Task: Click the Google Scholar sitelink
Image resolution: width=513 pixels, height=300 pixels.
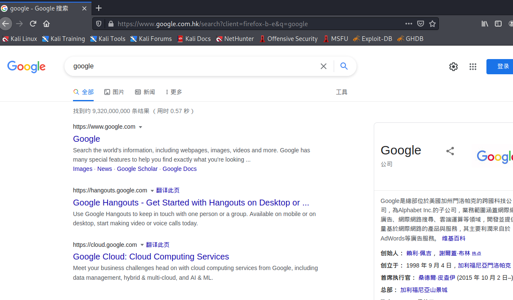Action: (137, 169)
